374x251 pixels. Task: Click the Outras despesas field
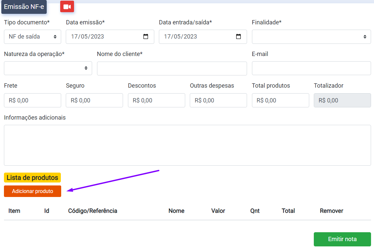coord(218,100)
